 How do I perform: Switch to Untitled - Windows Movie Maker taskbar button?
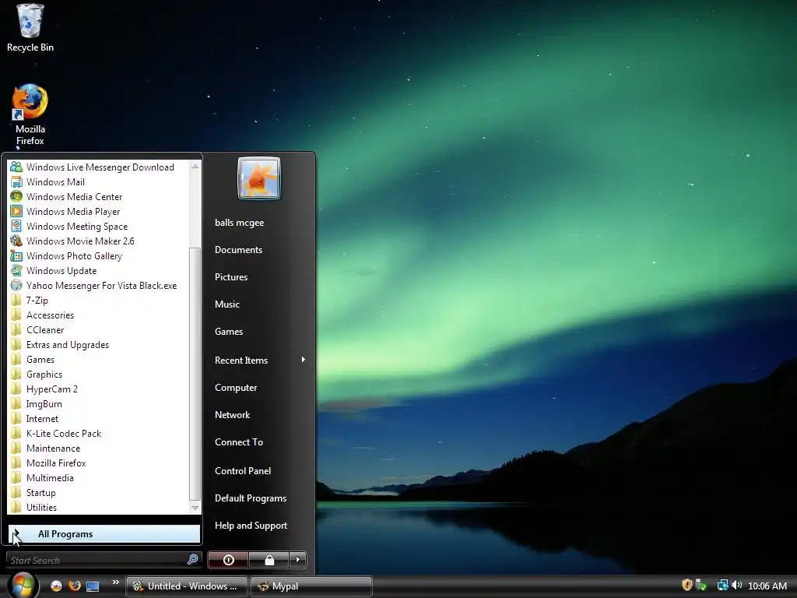pyautogui.click(x=186, y=586)
